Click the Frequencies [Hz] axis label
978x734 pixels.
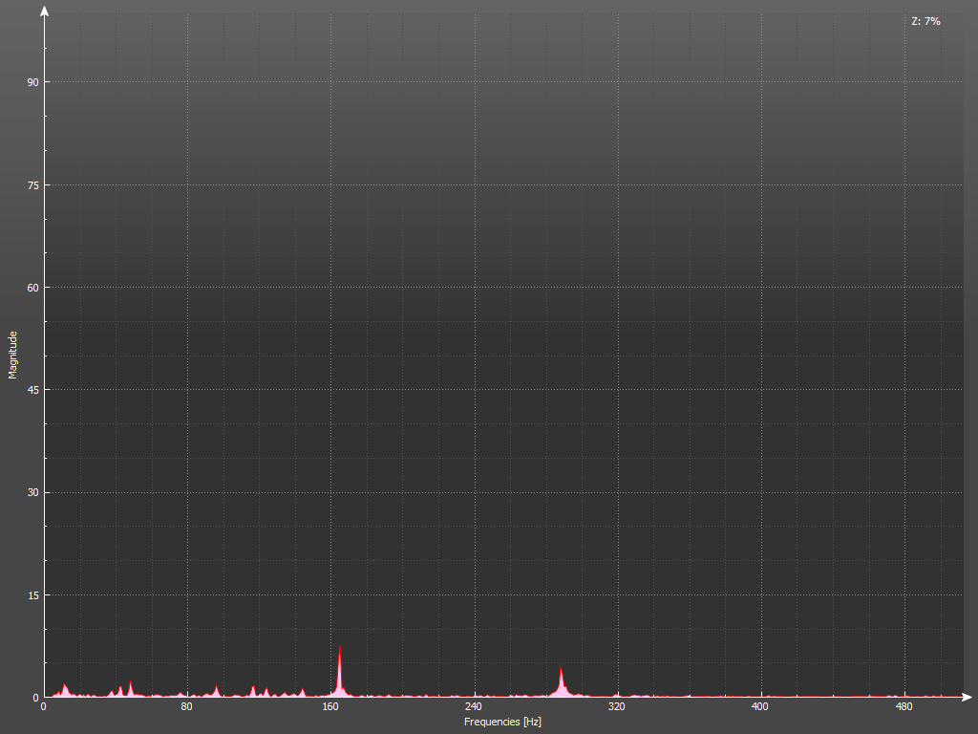(502, 722)
